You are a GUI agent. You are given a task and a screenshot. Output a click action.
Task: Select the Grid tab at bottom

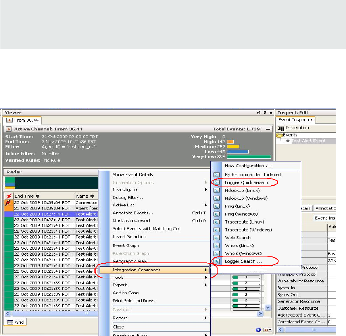click(x=15, y=322)
